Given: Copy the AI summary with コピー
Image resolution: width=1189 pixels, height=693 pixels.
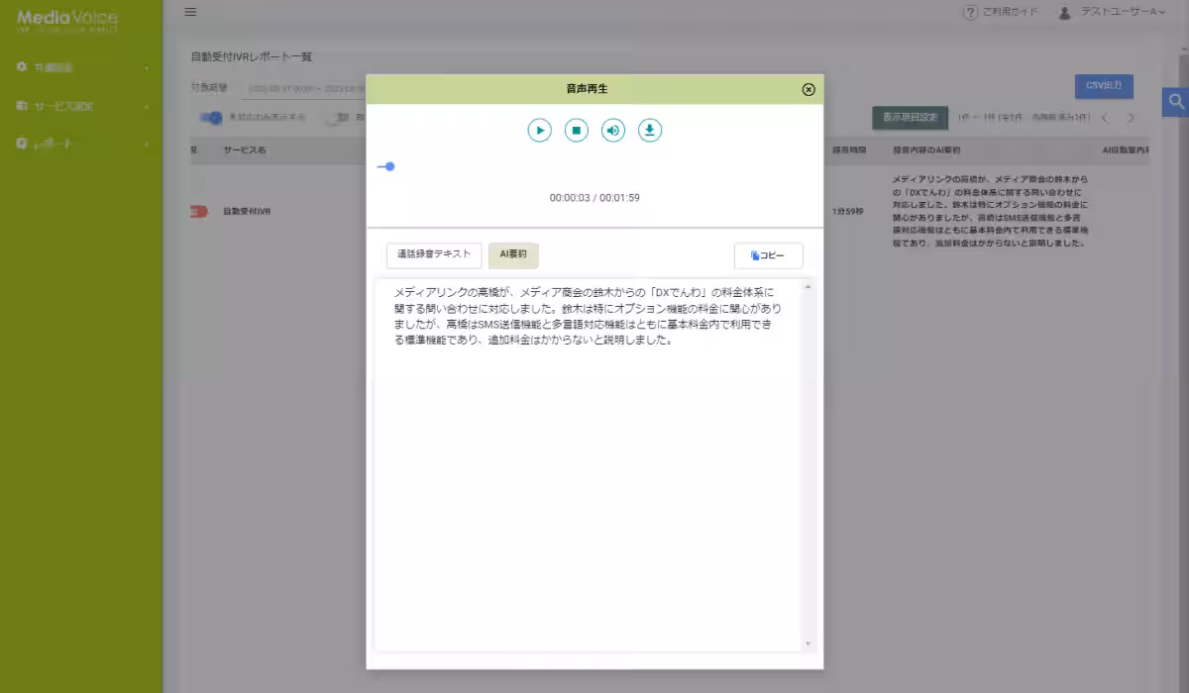Looking at the screenshot, I should click(768, 255).
